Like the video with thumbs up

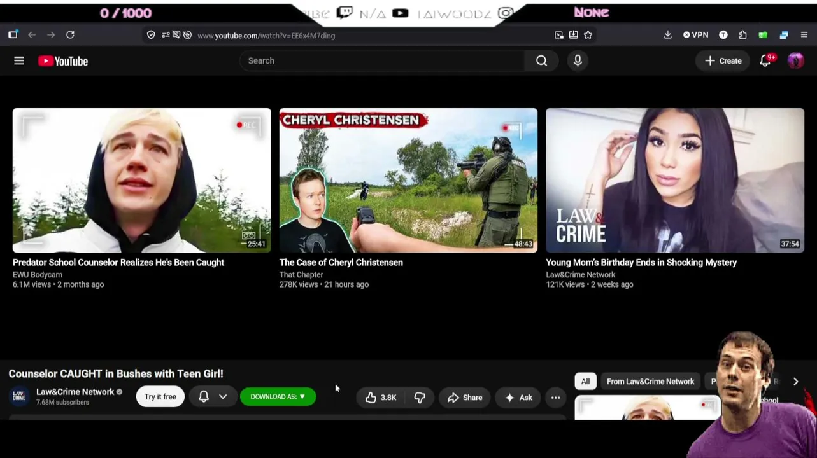[380, 398]
